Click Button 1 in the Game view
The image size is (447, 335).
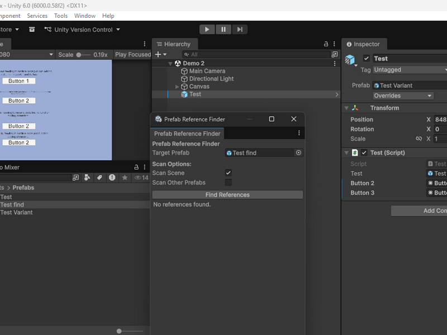tap(19, 81)
